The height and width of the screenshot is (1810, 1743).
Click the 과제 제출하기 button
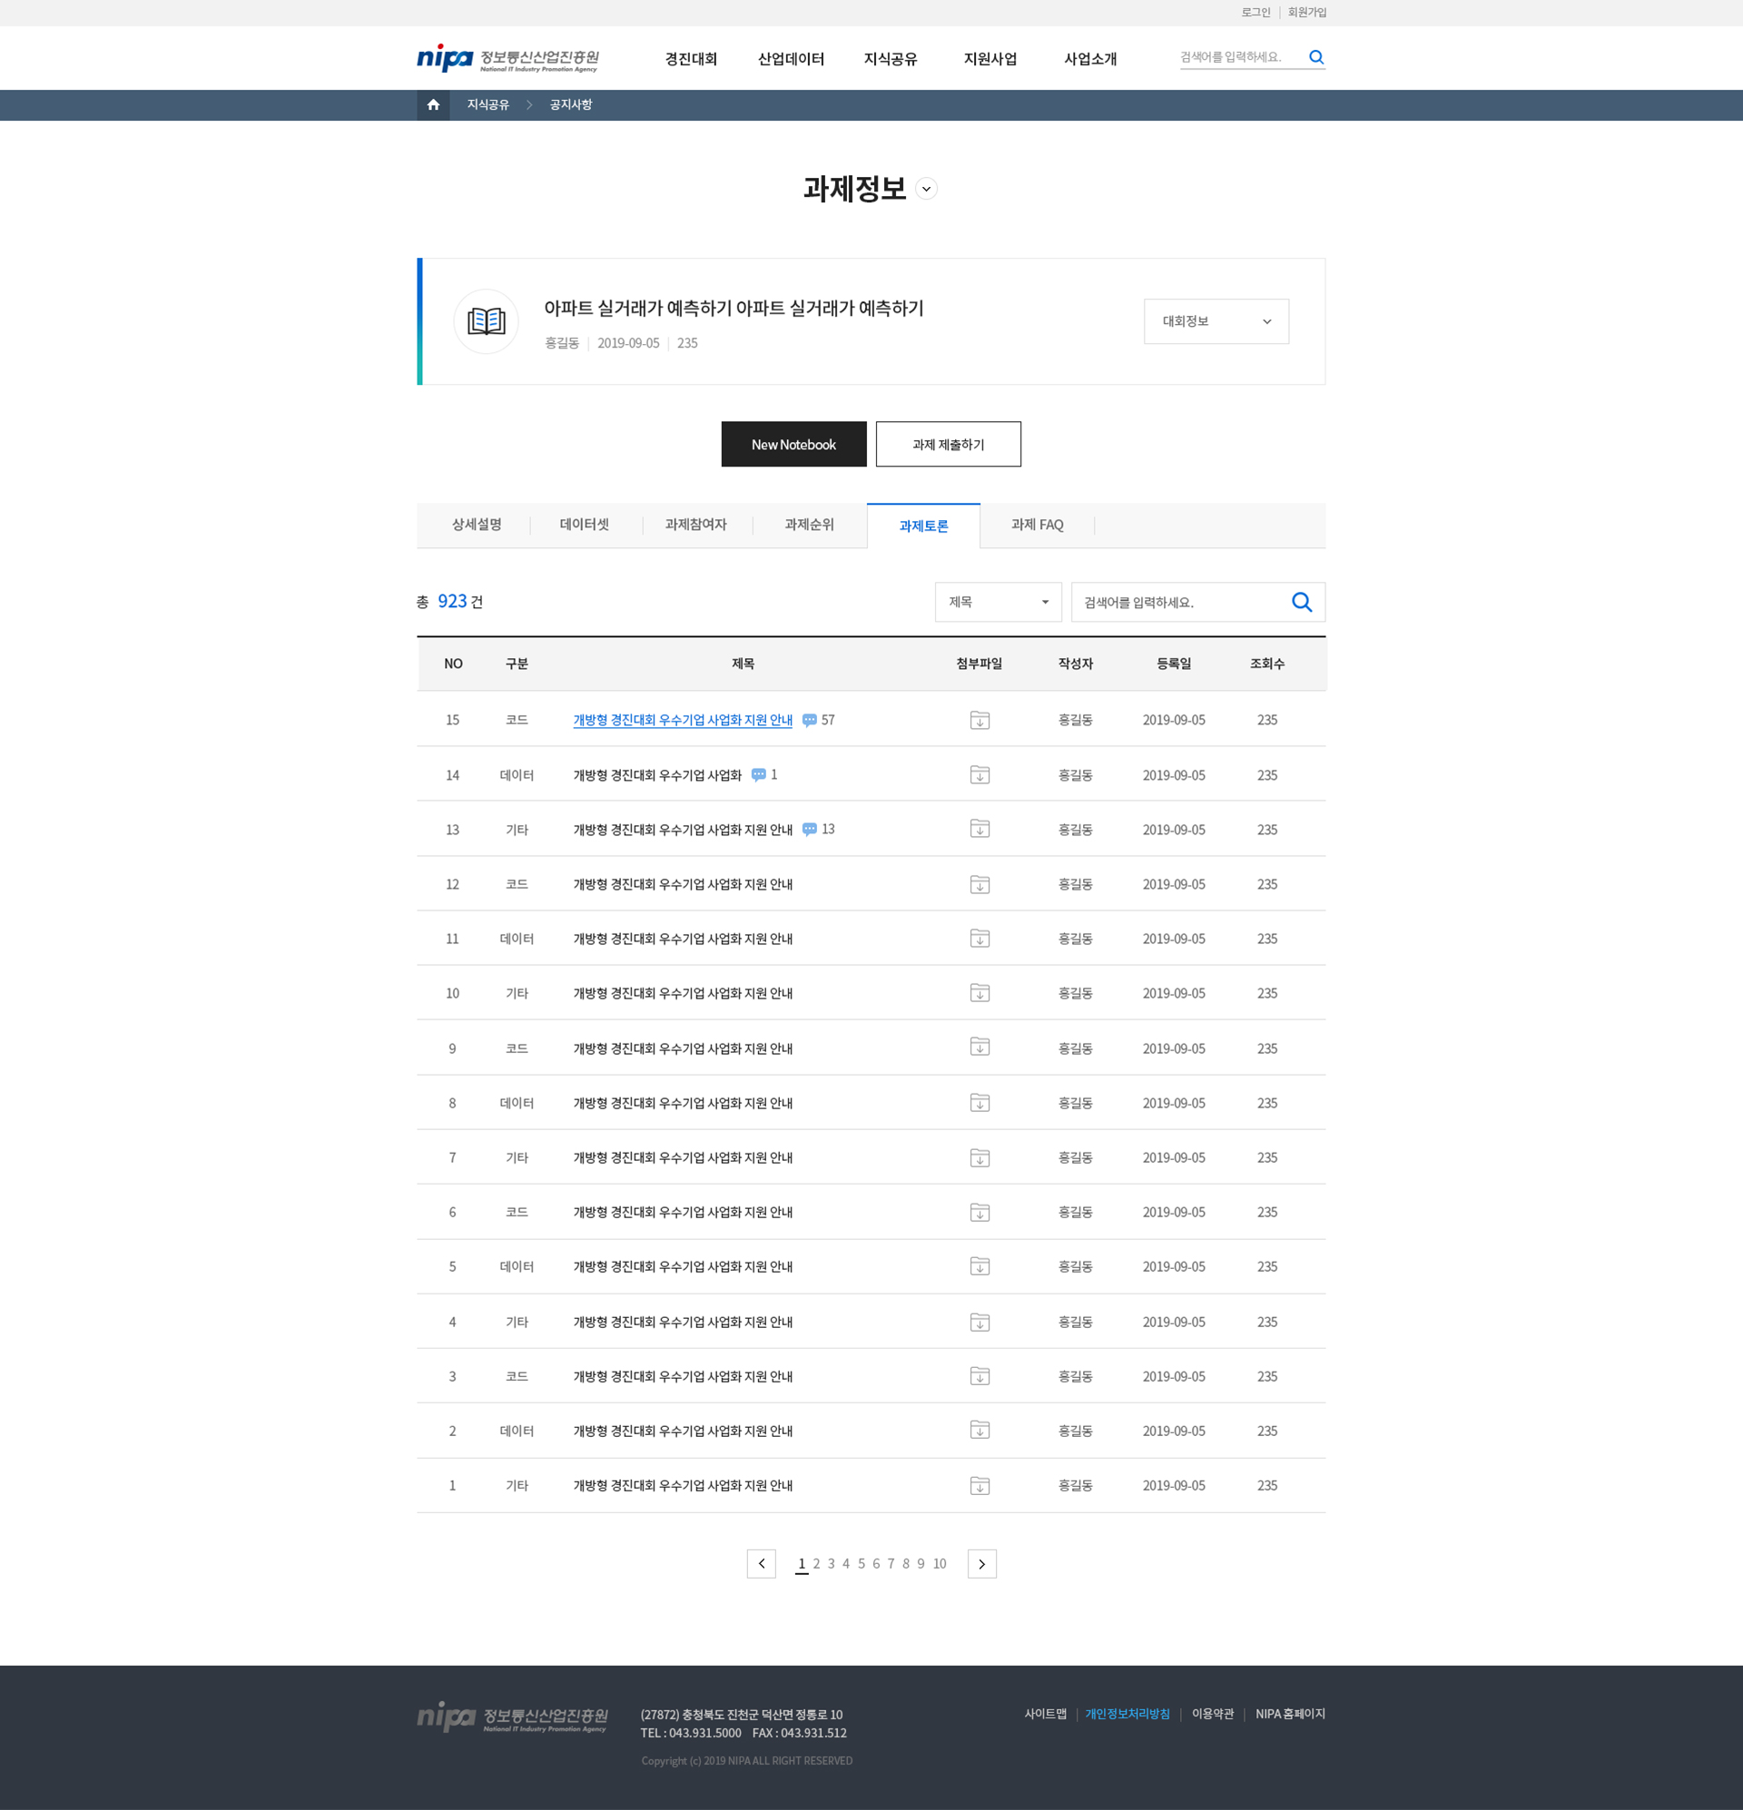(948, 444)
